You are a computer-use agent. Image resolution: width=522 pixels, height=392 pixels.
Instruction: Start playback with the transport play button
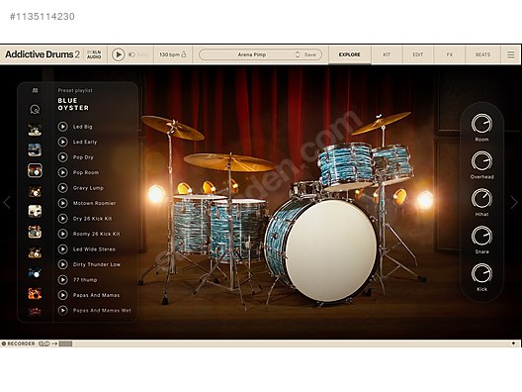click(x=118, y=54)
